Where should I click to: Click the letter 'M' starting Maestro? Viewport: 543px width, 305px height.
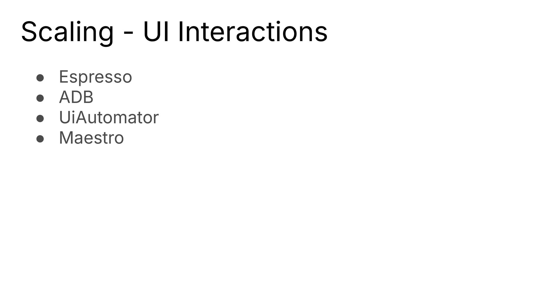coord(66,138)
